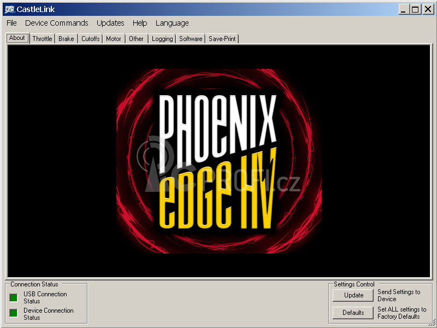Click the 'Send Settings to Device' text

[399, 295]
